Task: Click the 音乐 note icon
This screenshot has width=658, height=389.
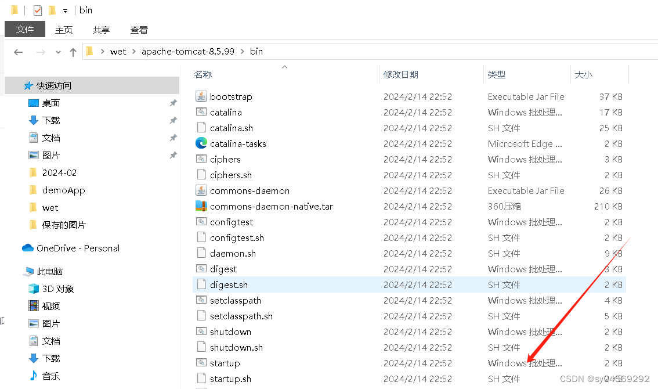Action: [x=34, y=376]
